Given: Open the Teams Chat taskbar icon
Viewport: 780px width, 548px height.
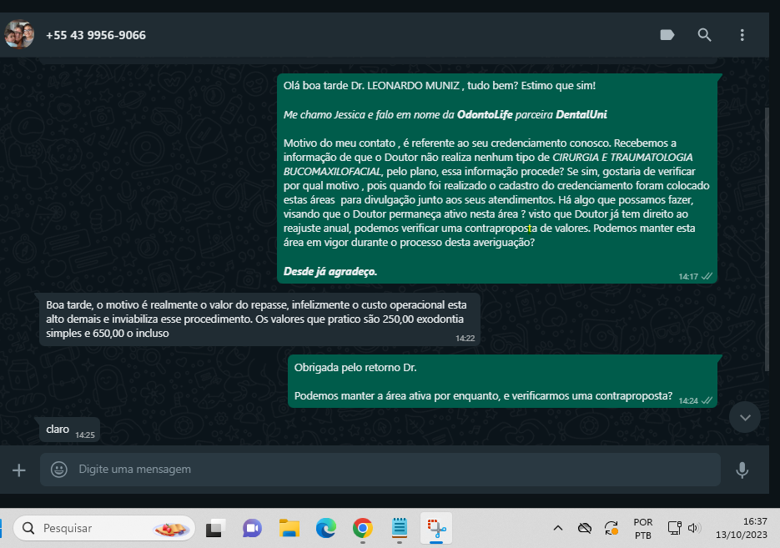Looking at the screenshot, I should 252,528.
